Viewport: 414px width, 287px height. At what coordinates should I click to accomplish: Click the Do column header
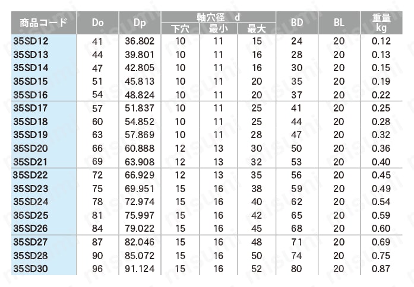pos(97,23)
